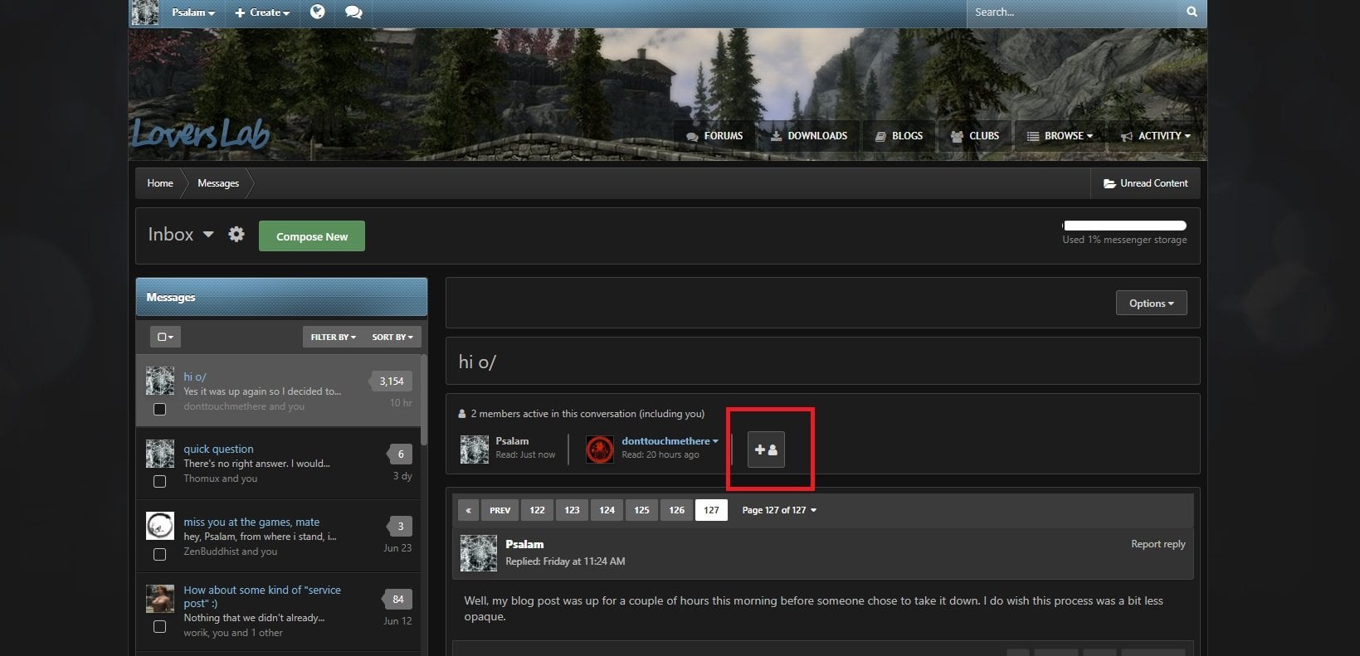Go to the Forums section
This screenshot has width=1360, height=656.
tap(714, 136)
